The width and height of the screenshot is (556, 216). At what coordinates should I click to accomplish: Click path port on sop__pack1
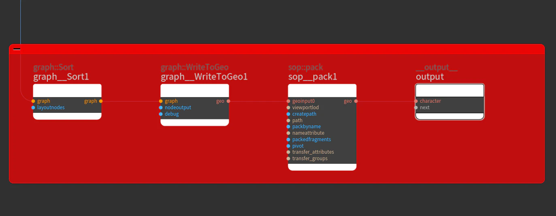(288, 121)
